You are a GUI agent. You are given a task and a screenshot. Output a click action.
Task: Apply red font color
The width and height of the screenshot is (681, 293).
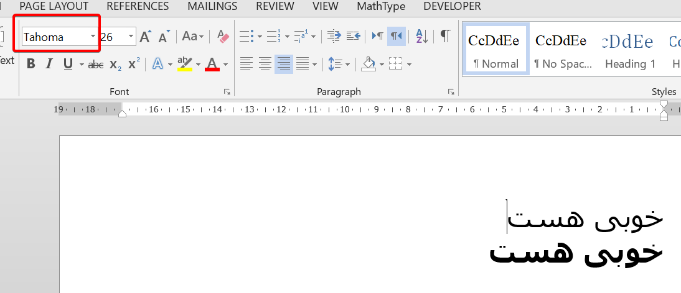point(212,64)
